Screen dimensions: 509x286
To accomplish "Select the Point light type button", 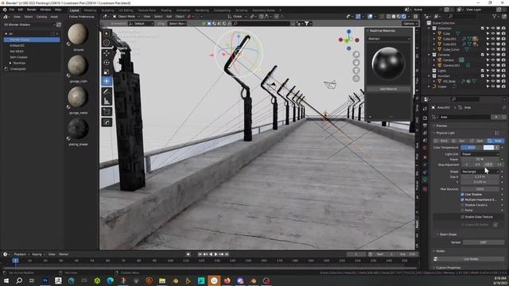I will pyautogui.click(x=441, y=141).
